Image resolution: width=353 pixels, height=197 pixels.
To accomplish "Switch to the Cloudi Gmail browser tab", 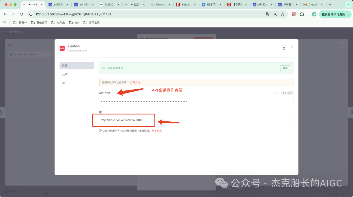I will [x=313, y=5].
